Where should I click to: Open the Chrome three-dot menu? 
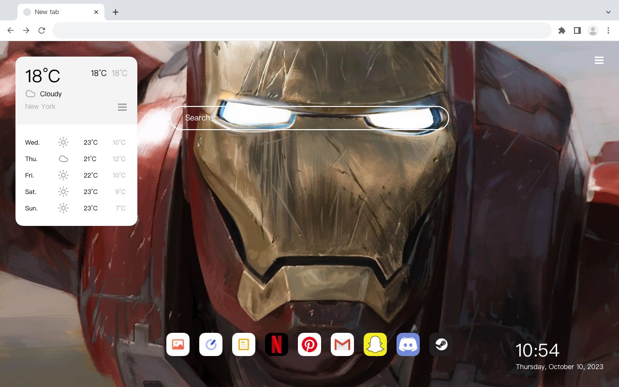point(608,30)
